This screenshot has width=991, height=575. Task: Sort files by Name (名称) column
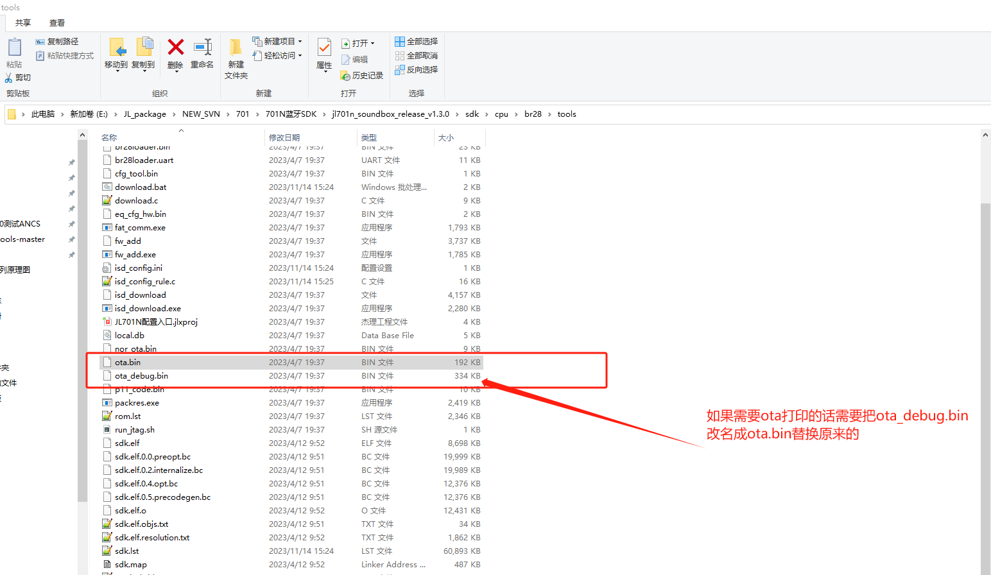coord(109,137)
